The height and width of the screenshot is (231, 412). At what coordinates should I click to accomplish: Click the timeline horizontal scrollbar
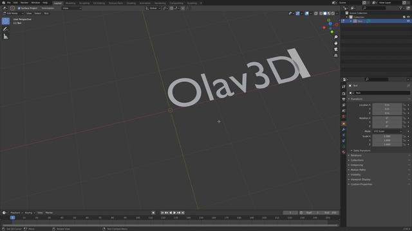click(x=169, y=225)
